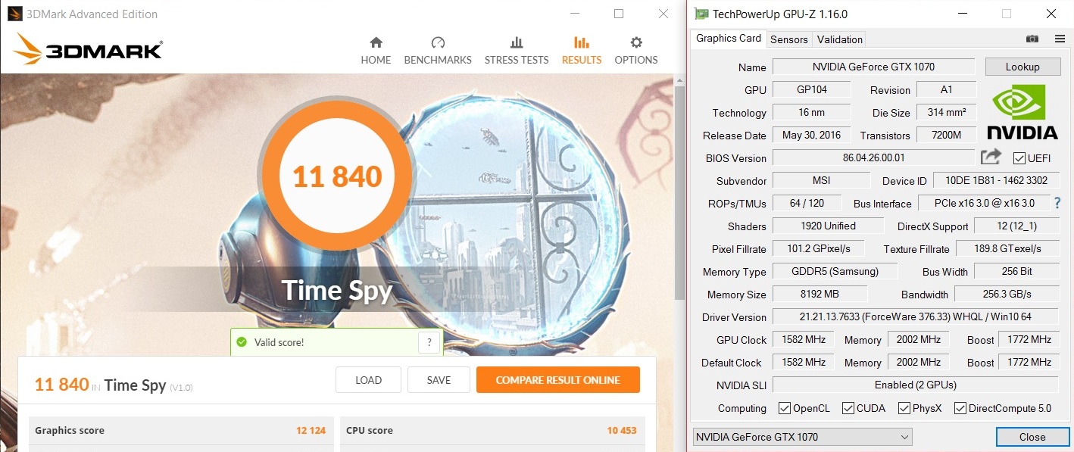1074x452 pixels.
Task: Click the Shaders 1920 Unified field
Action: pyautogui.click(x=828, y=226)
